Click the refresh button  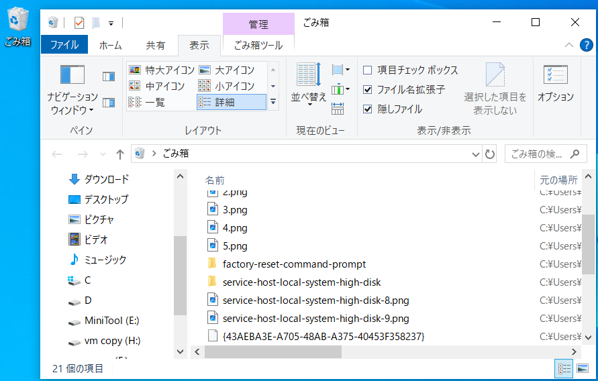point(489,154)
